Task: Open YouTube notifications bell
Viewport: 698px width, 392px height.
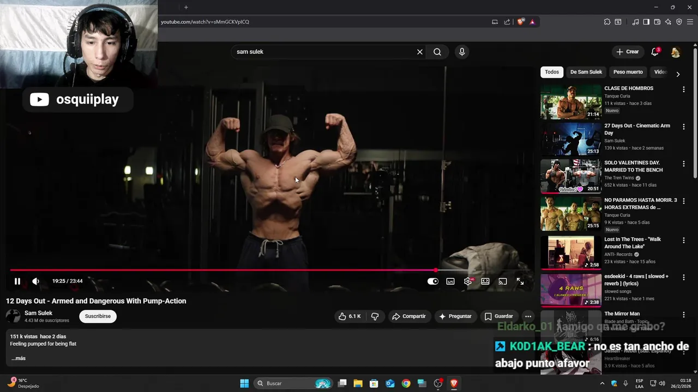Action: (655, 52)
